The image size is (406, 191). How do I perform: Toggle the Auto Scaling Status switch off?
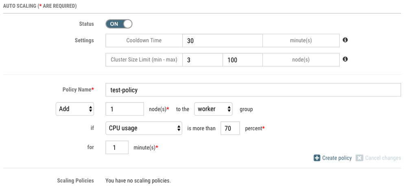tap(119, 24)
